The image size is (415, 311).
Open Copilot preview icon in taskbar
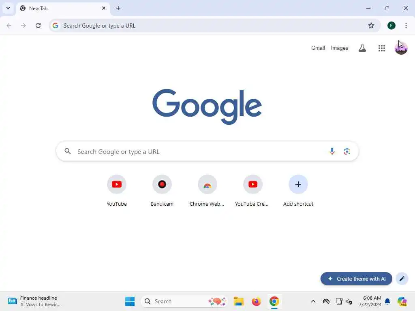[x=402, y=301]
